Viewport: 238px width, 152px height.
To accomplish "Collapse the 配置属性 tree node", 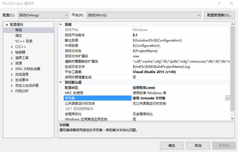I will (7, 25).
